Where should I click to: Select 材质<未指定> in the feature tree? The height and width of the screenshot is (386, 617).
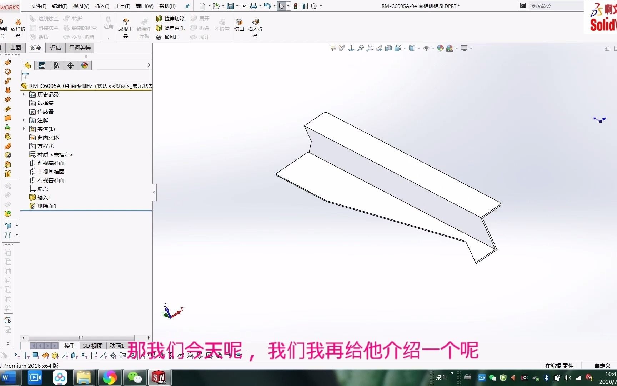54,154
